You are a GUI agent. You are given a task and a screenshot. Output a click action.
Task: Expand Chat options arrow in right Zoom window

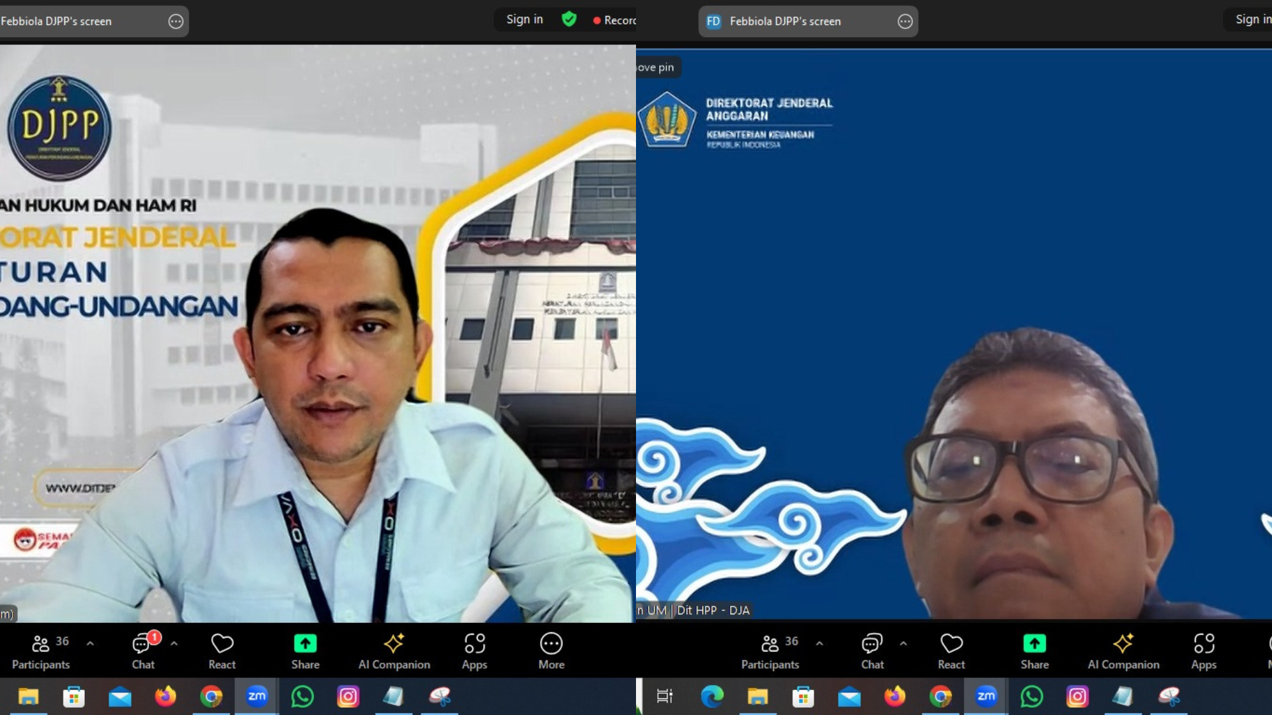903,643
